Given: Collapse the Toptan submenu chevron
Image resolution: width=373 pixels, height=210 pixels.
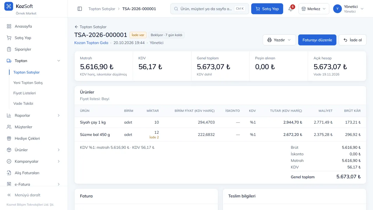Looking at the screenshot, I should point(59,61).
